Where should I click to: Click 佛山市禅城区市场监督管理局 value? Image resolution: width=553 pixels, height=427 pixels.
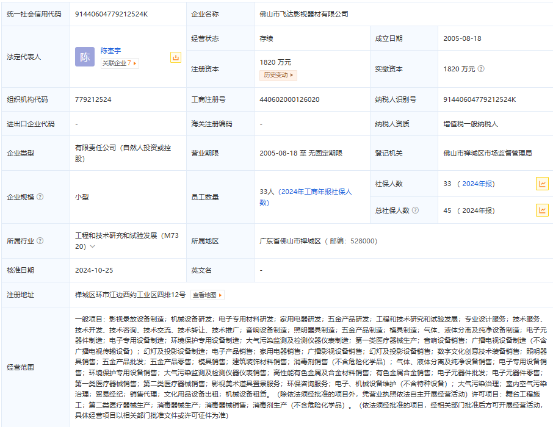pos(488,153)
